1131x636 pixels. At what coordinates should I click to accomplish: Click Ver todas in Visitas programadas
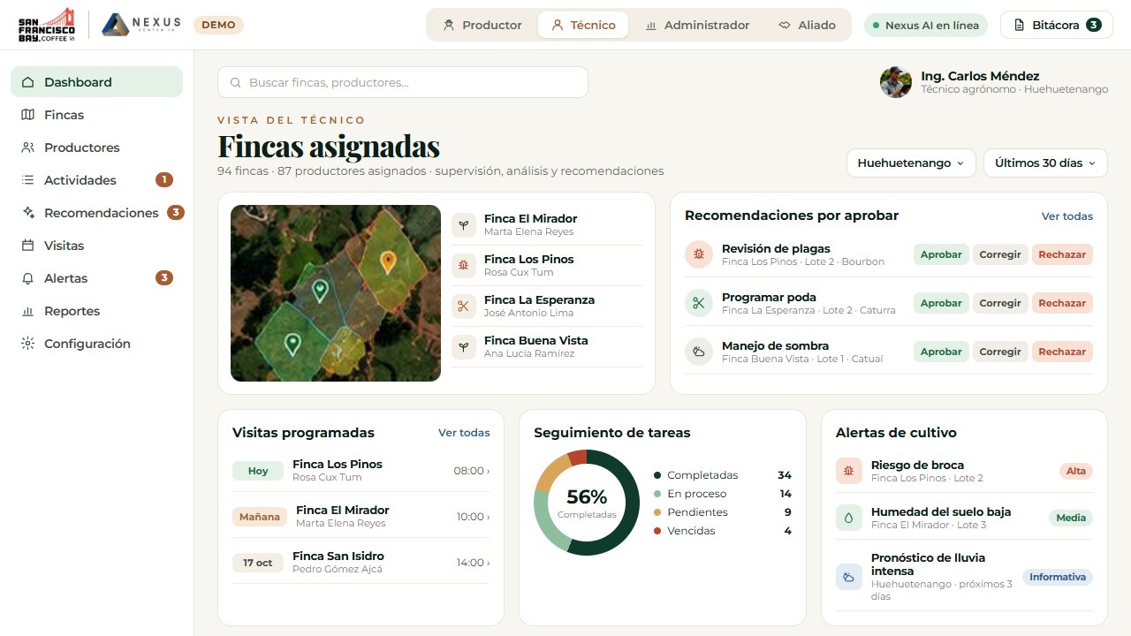point(464,433)
